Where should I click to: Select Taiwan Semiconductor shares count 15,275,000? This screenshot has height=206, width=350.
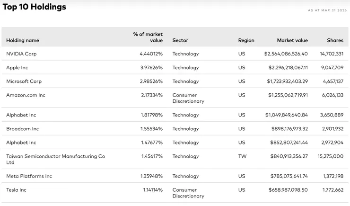point(330,156)
